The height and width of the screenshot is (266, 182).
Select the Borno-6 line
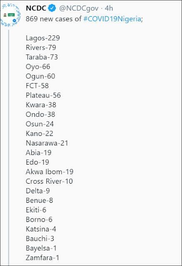pyautogui.click(x=39, y=219)
